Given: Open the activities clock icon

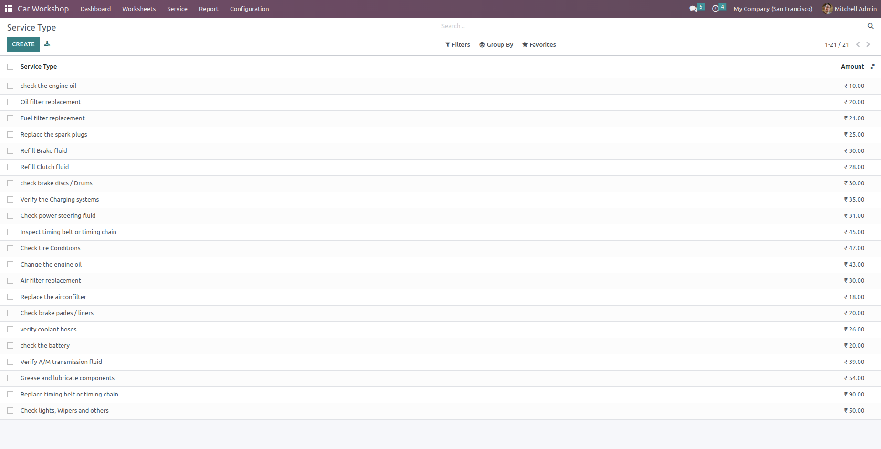Looking at the screenshot, I should pos(715,9).
